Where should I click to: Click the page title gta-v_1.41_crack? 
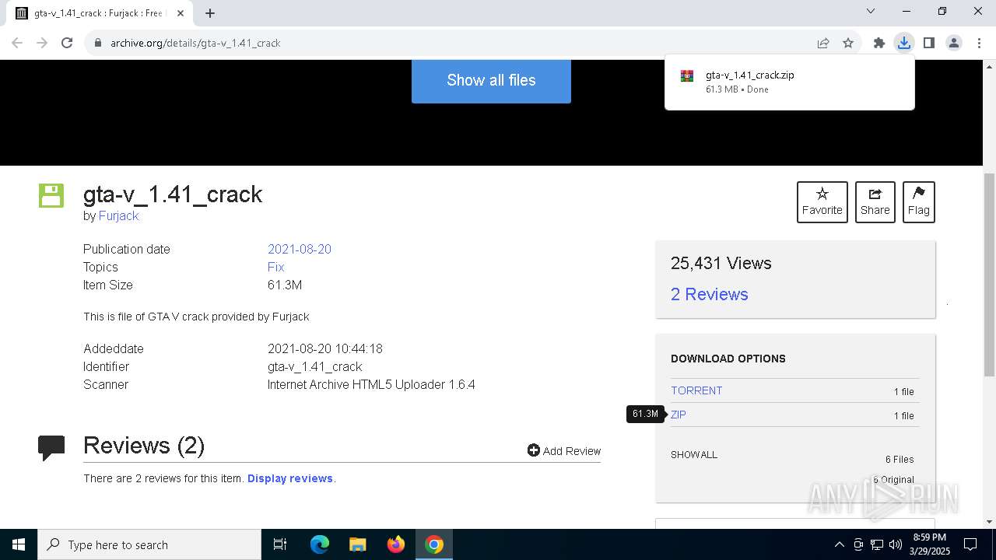pos(173,194)
